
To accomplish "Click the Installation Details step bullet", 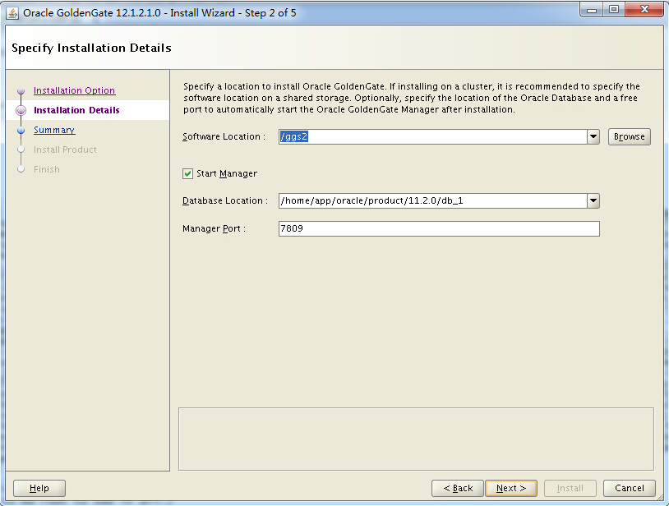I will (21, 111).
